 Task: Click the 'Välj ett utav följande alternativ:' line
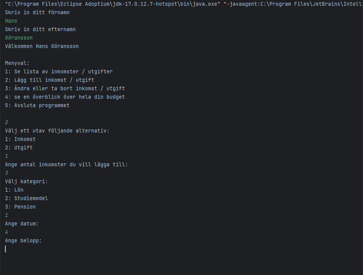pyautogui.click(x=57, y=131)
